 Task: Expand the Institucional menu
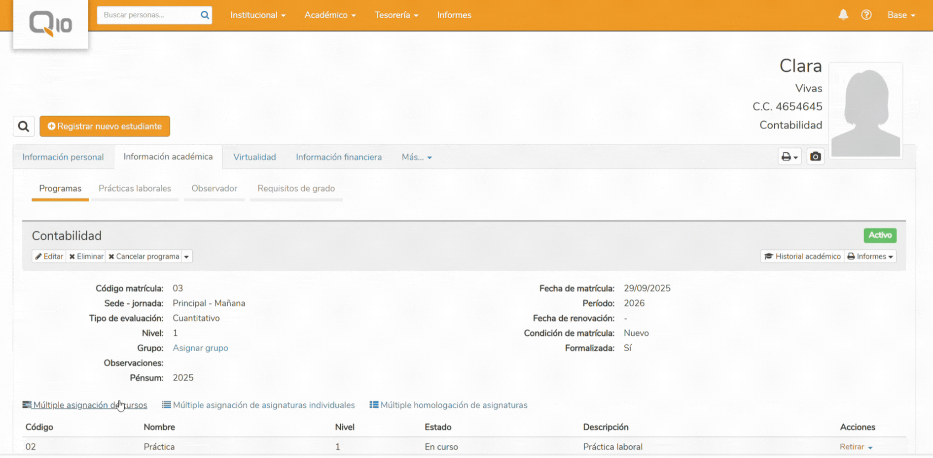(x=257, y=15)
